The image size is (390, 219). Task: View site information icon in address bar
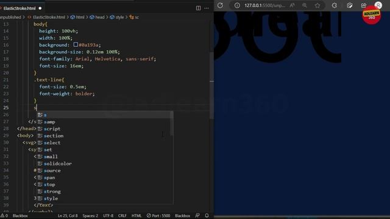point(237,5)
